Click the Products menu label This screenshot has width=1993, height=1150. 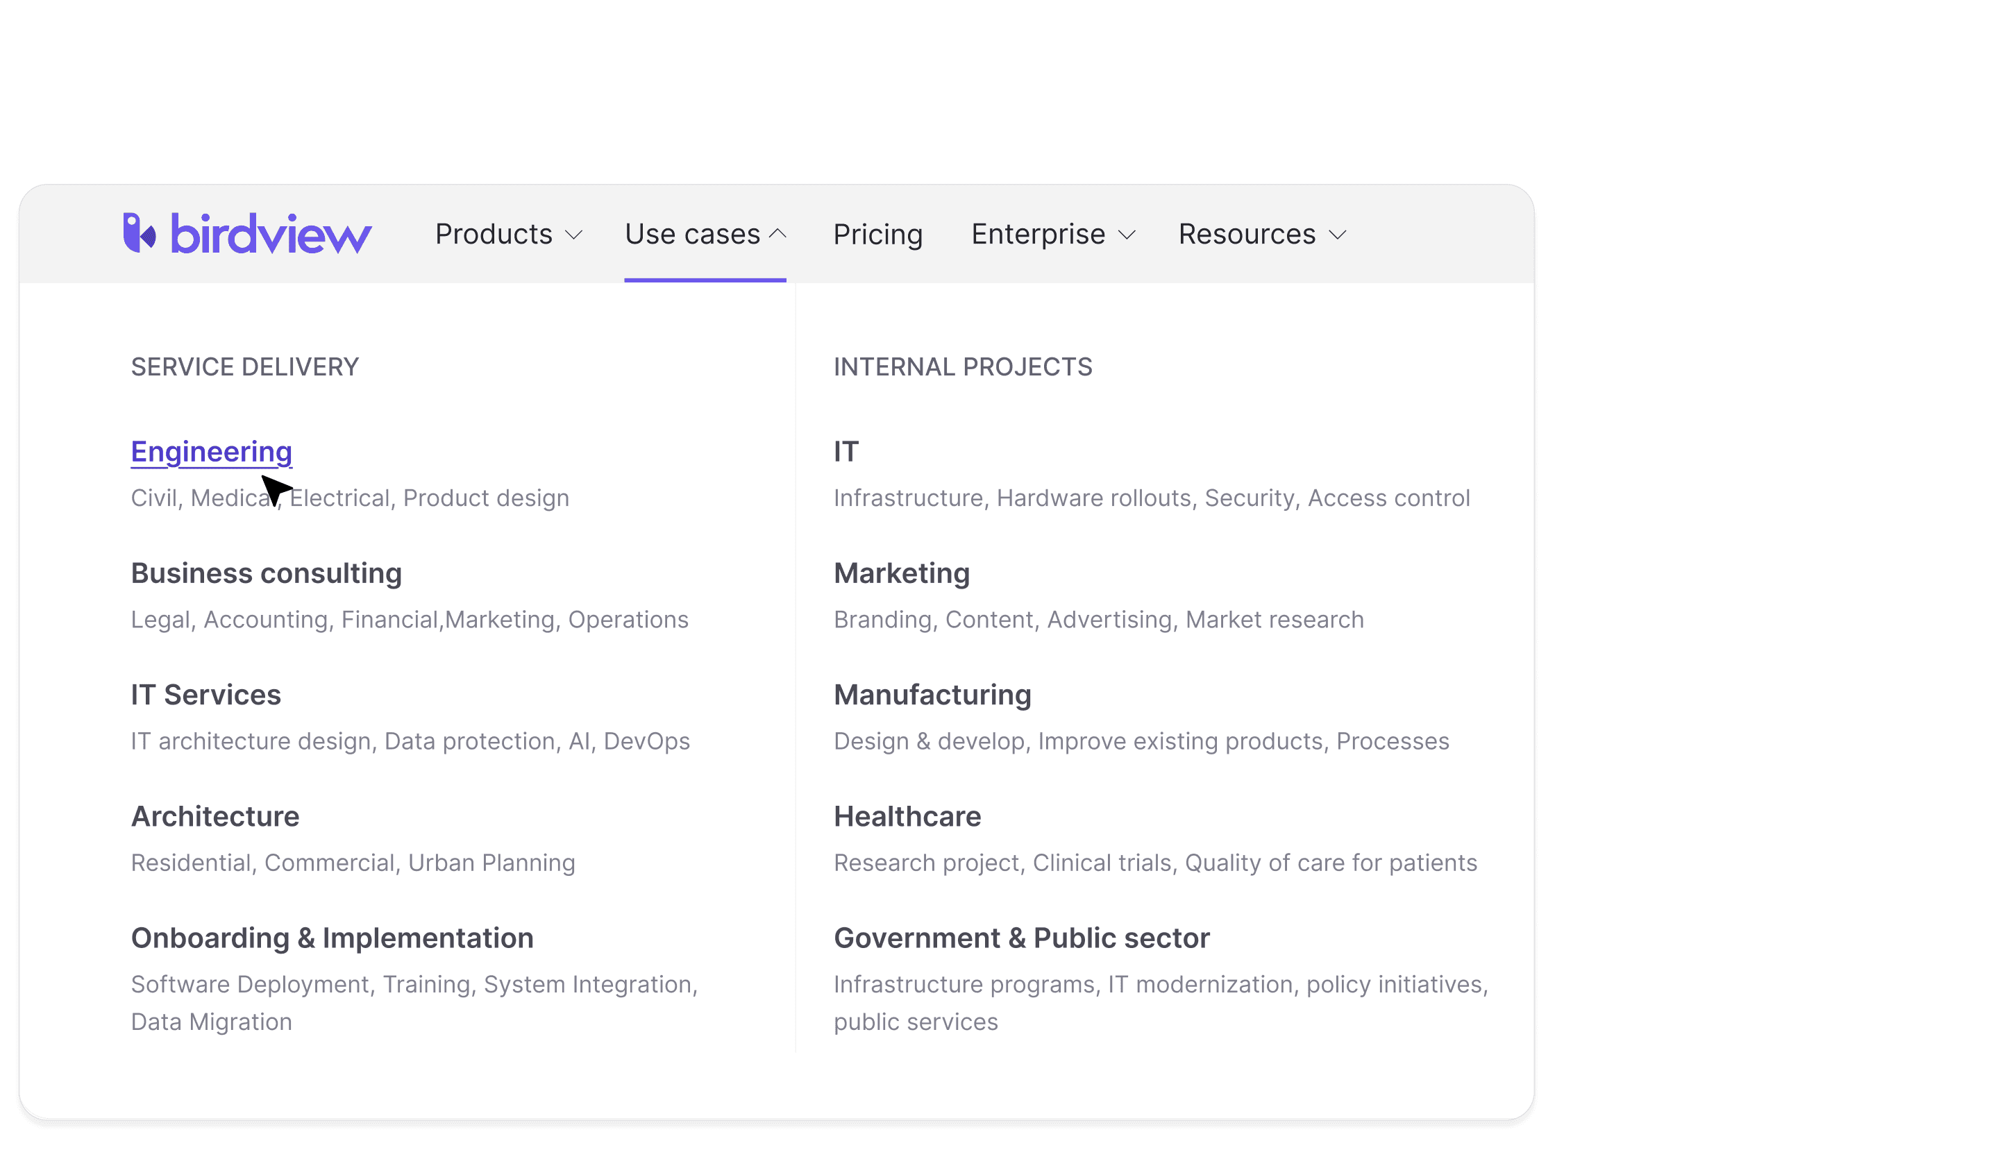coord(493,234)
